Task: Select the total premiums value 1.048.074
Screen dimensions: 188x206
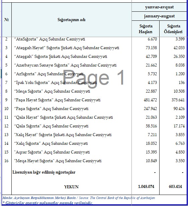Action: click(x=146, y=187)
